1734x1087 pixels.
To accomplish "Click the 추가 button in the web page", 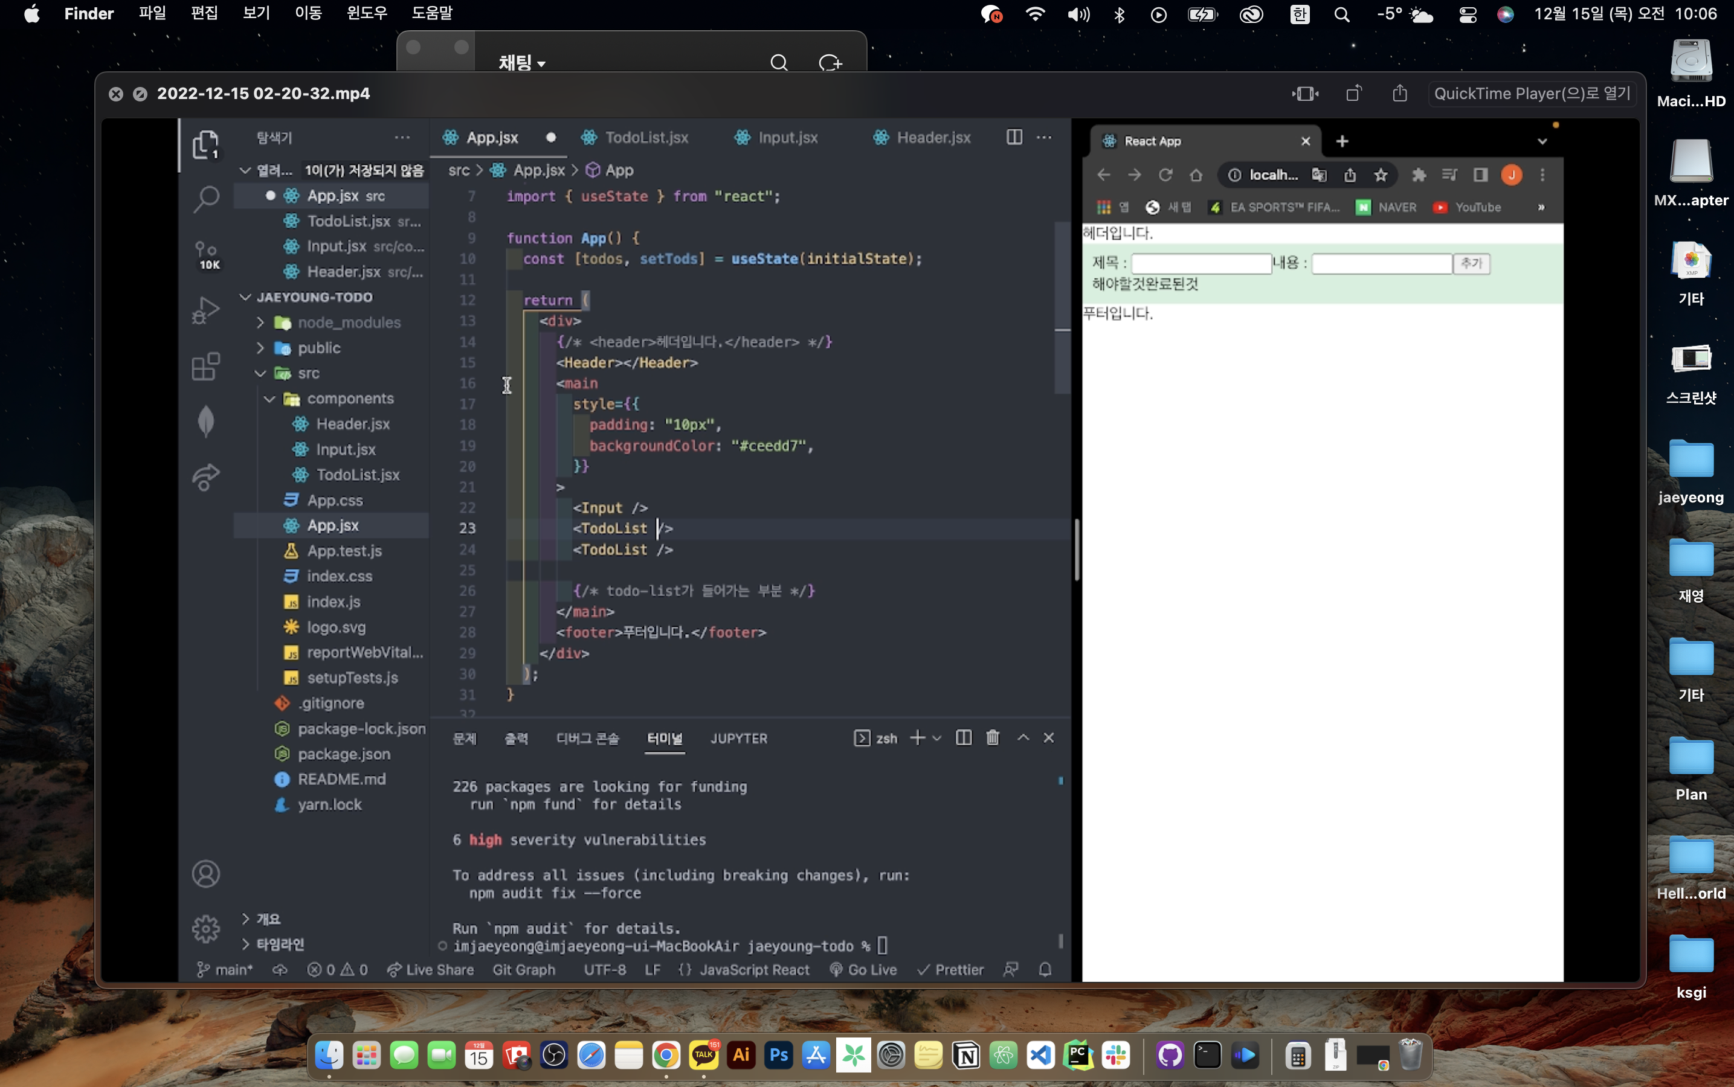I will [1471, 263].
